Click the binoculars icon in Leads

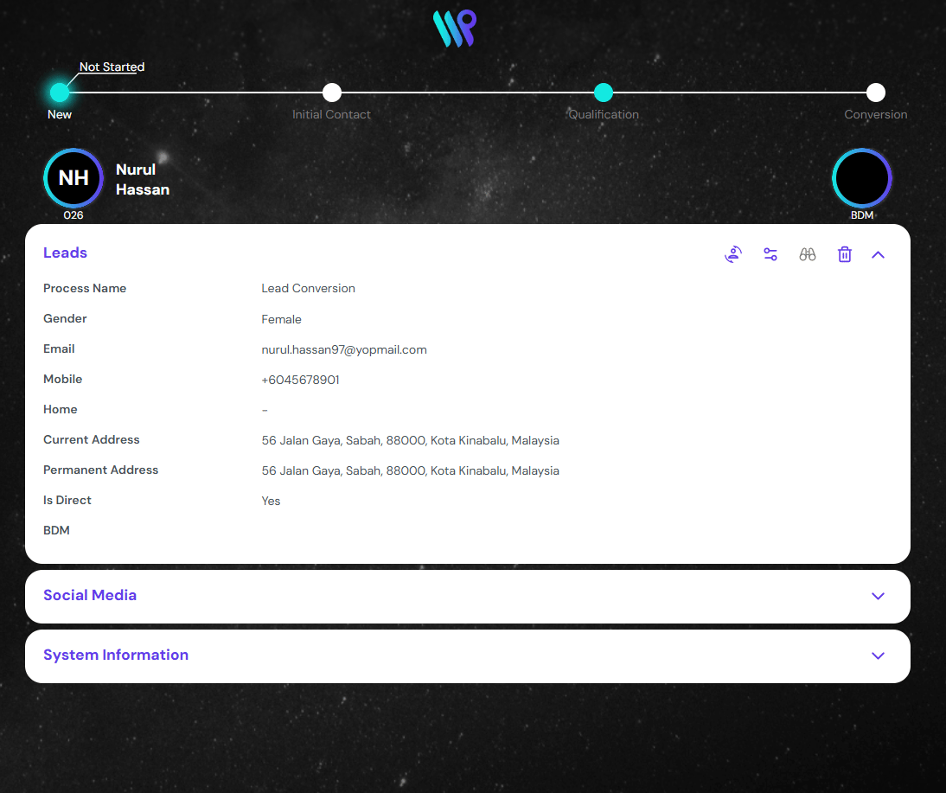[808, 254]
